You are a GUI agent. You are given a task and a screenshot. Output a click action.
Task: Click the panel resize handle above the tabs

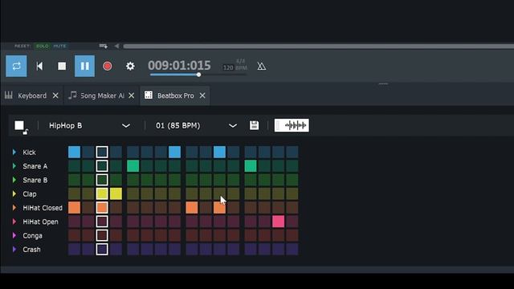pos(383,83)
